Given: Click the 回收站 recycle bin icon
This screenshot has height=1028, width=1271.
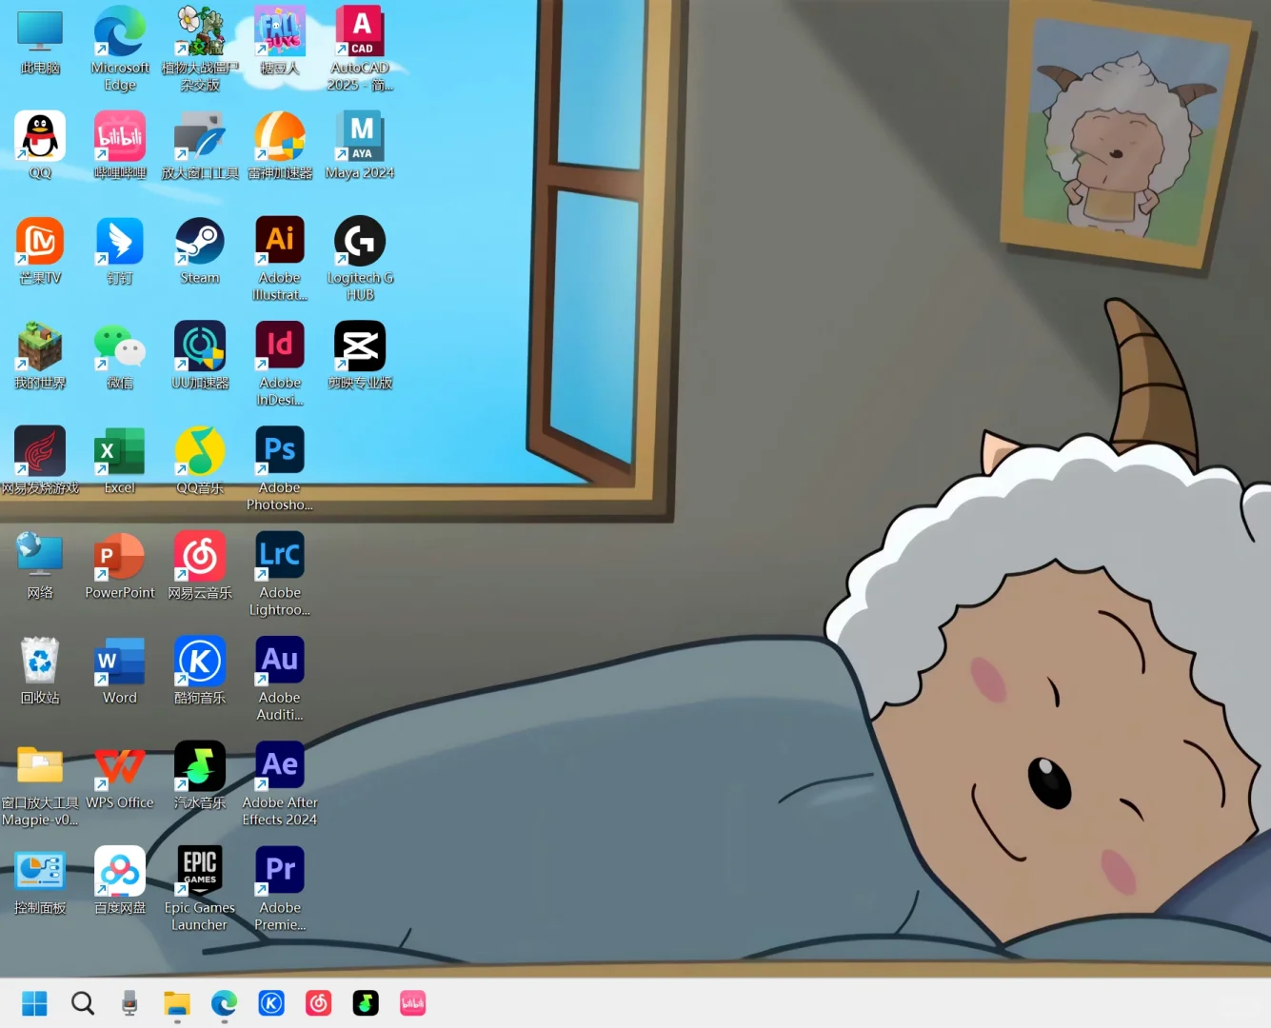Looking at the screenshot, I should tap(40, 671).
